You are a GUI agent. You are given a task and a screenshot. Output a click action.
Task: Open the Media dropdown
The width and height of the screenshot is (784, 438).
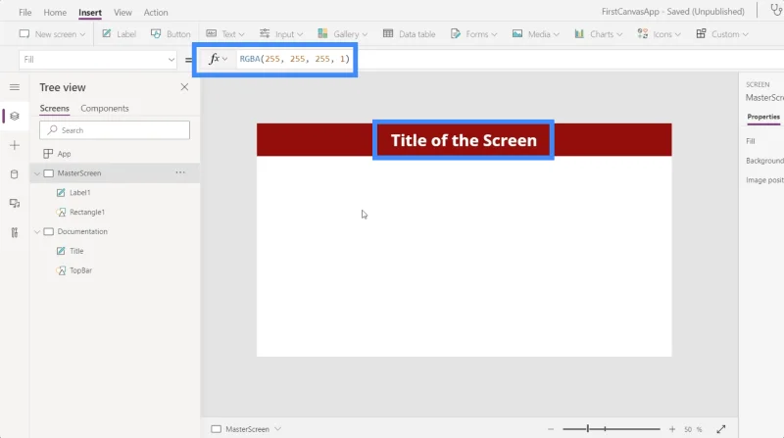tap(535, 34)
